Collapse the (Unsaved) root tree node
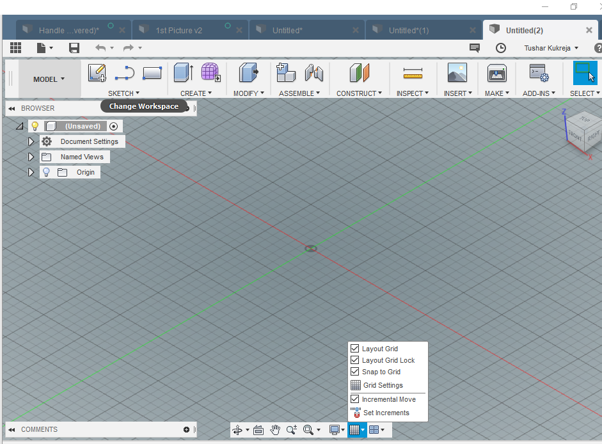This screenshot has height=444, width=602. pos(20,126)
